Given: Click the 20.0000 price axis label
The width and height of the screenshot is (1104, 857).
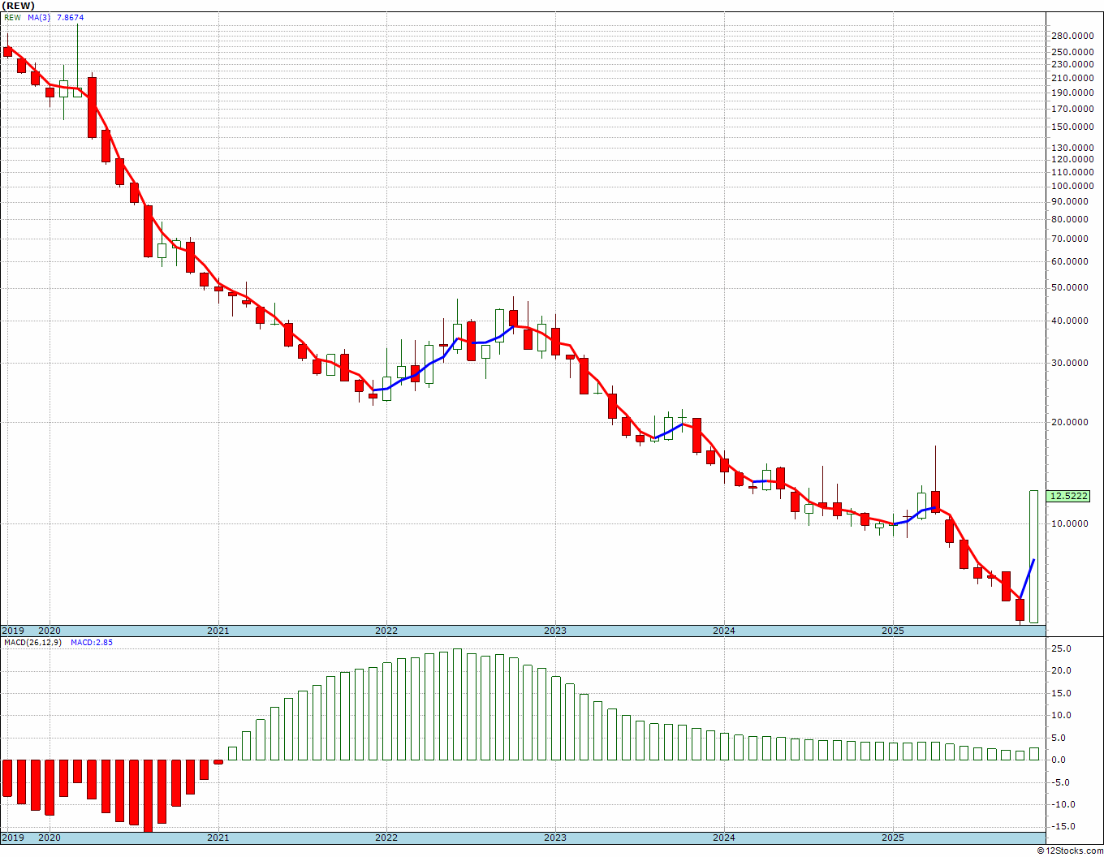Looking at the screenshot, I should click(x=1072, y=422).
